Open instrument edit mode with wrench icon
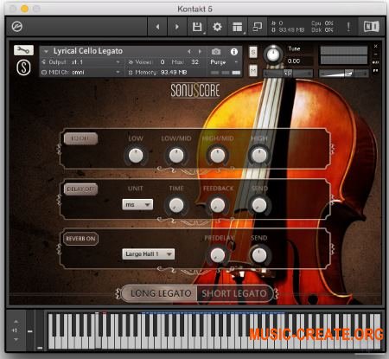389x359 pixels. 23,50
